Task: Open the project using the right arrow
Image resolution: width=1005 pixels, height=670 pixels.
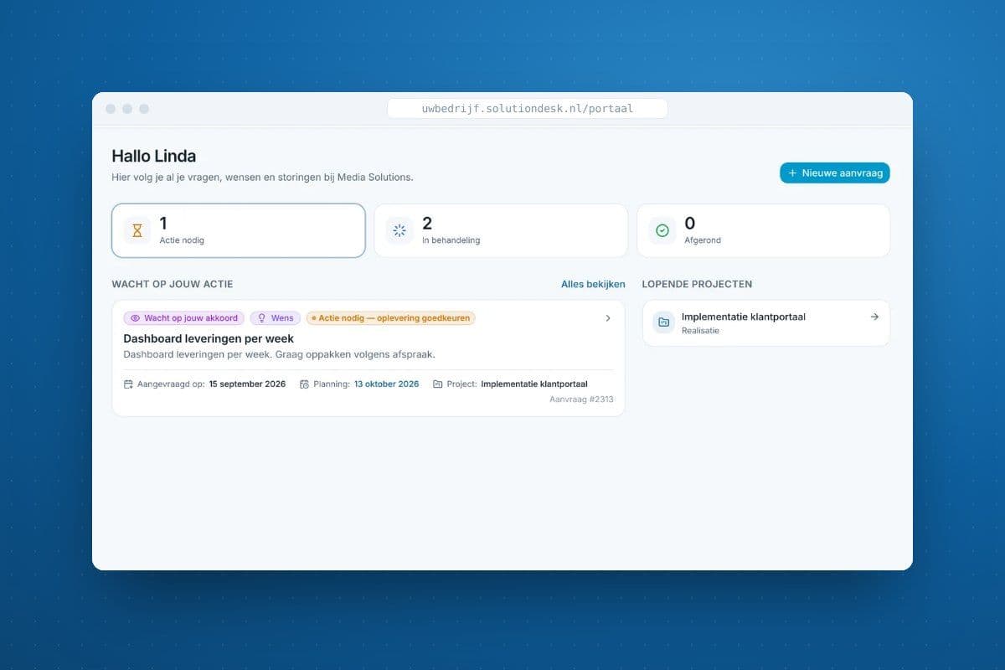Action: coord(874,317)
